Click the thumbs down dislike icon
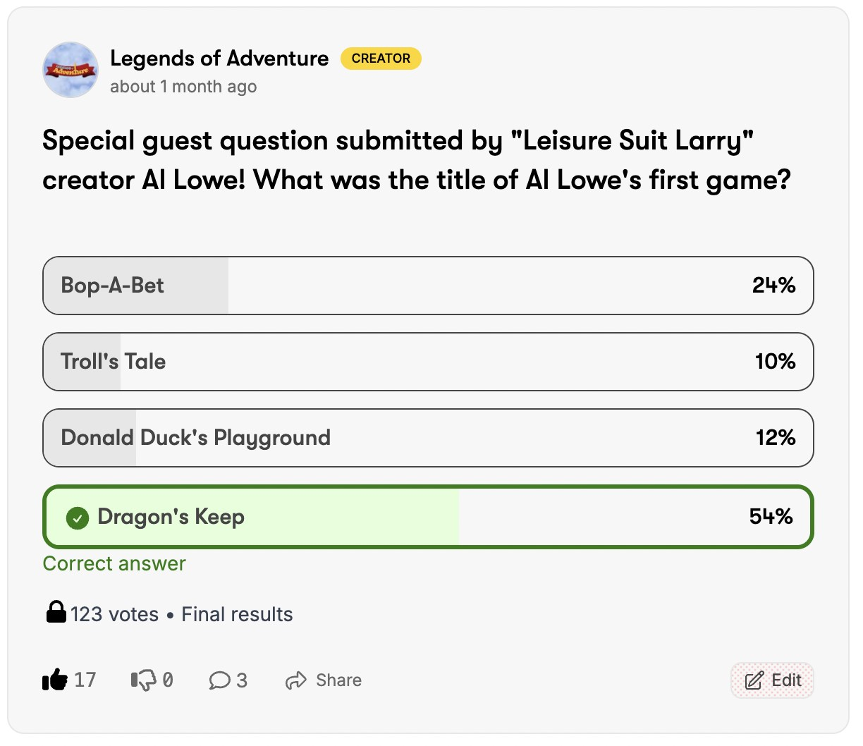This screenshot has width=863, height=746. pos(143,680)
